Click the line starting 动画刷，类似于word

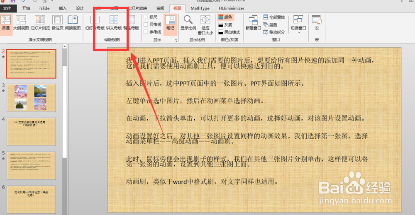click(202, 181)
